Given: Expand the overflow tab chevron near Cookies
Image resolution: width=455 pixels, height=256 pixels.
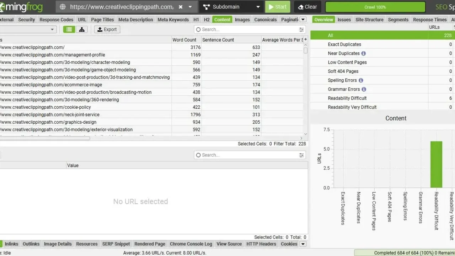Looking at the screenshot, I should coord(303,244).
